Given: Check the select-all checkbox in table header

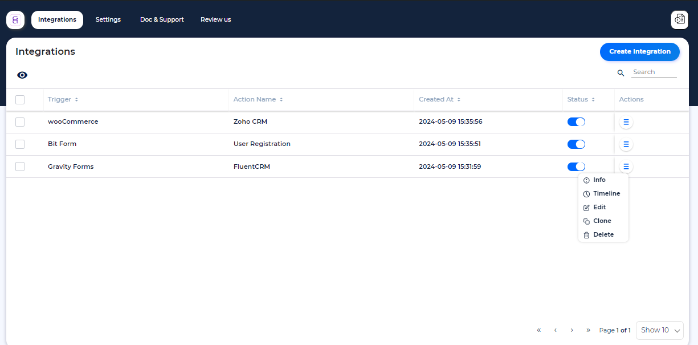Looking at the screenshot, I should click(20, 99).
